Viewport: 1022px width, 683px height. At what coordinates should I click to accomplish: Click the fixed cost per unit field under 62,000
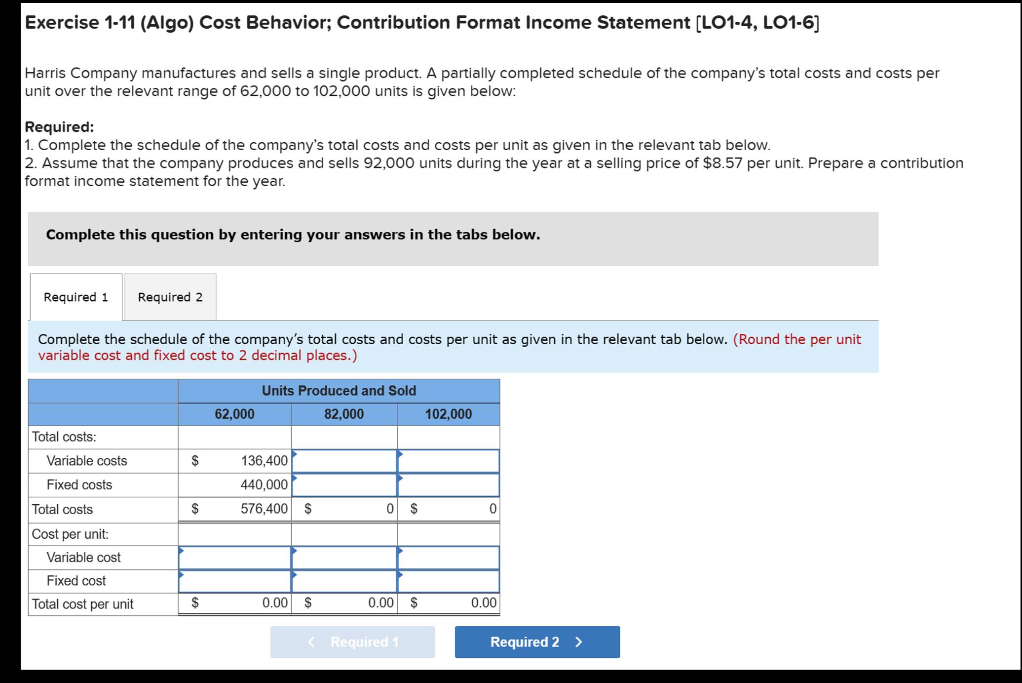[234, 581]
